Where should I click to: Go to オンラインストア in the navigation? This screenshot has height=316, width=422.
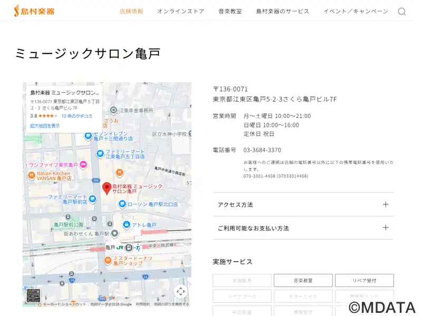pyautogui.click(x=180, y=11)
